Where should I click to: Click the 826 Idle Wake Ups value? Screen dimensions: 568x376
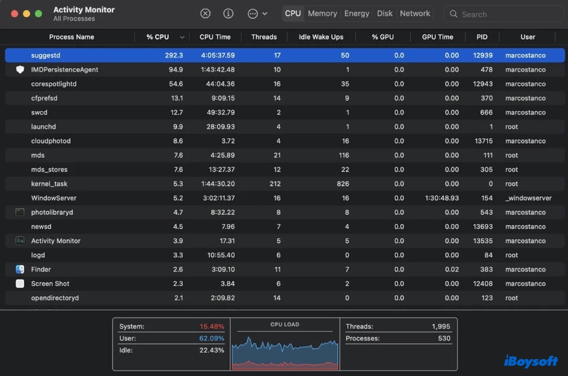click(x=342, y=184)
